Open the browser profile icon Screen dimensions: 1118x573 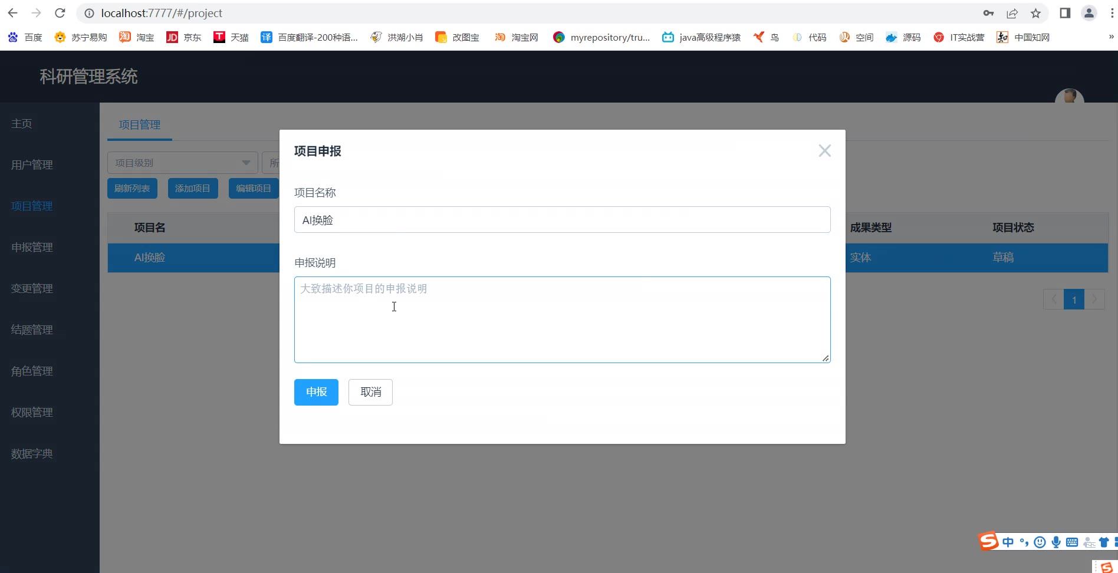click(1089, 13)
